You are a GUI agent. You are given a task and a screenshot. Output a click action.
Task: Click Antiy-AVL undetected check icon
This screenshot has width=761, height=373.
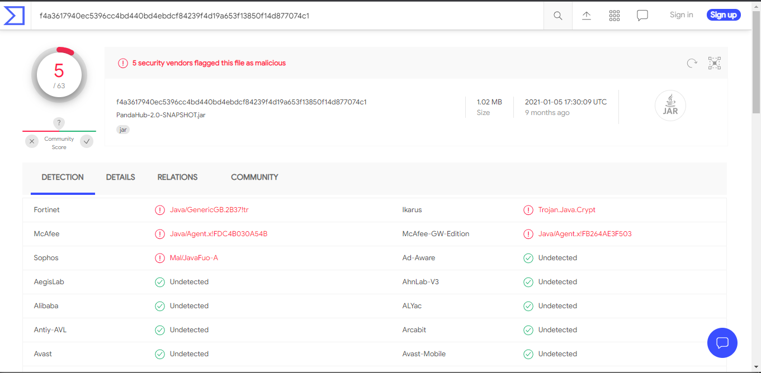160,330
